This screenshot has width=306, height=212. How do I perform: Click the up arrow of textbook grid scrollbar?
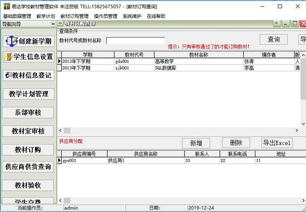coord(303,55)
